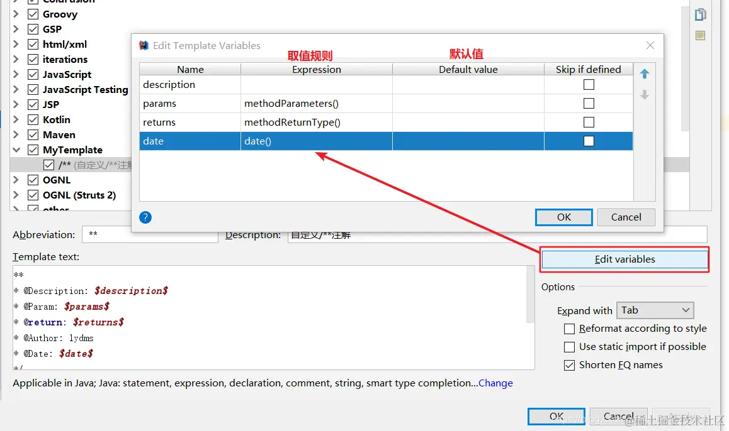The height and width of the screenshot is (431, 729).
Task: Click Cancel in Edit Template Variables dialog
Action: click(x=626, y=217)
